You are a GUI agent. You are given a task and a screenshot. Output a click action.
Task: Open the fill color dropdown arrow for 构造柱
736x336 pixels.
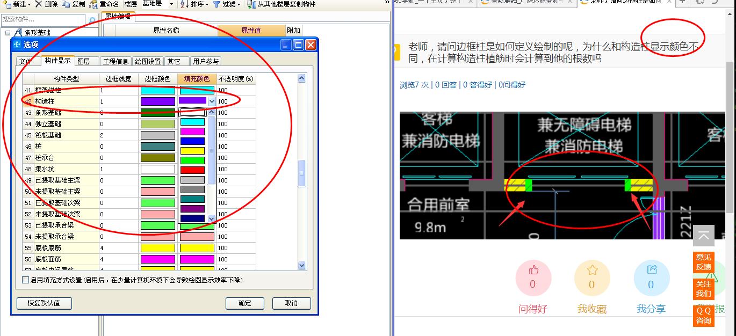(212, 101)
